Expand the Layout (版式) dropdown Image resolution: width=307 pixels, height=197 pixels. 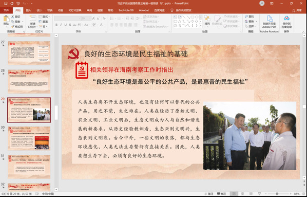[x=44, y=16]
